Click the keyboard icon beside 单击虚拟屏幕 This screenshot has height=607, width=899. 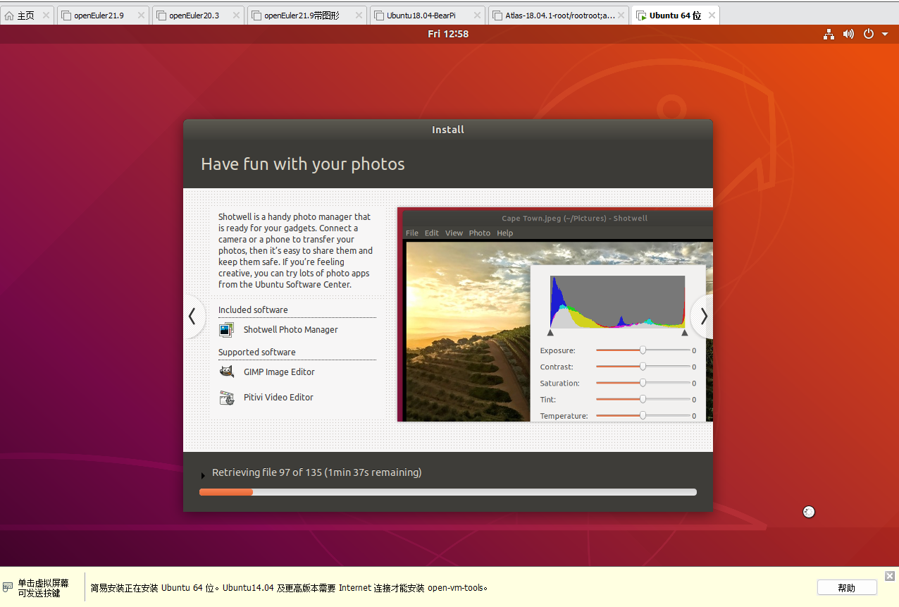[x=8, y=587]
